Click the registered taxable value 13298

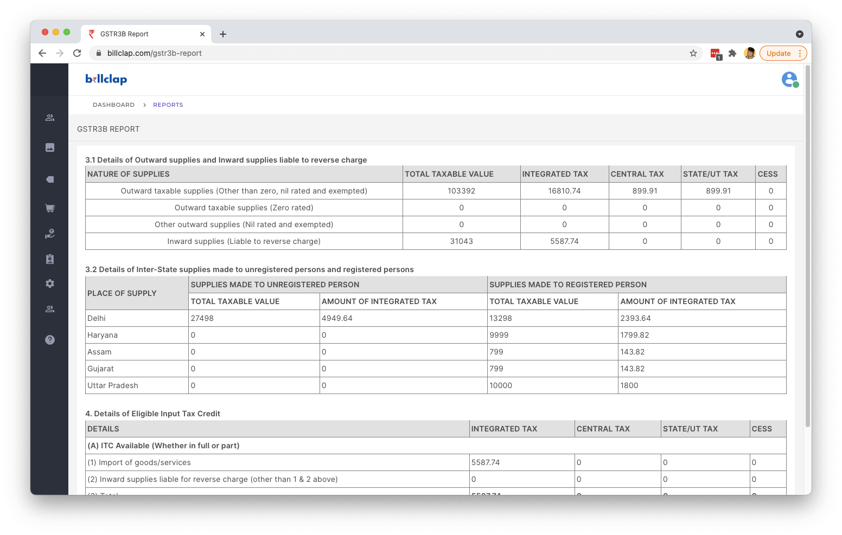[x=501, y=318]
